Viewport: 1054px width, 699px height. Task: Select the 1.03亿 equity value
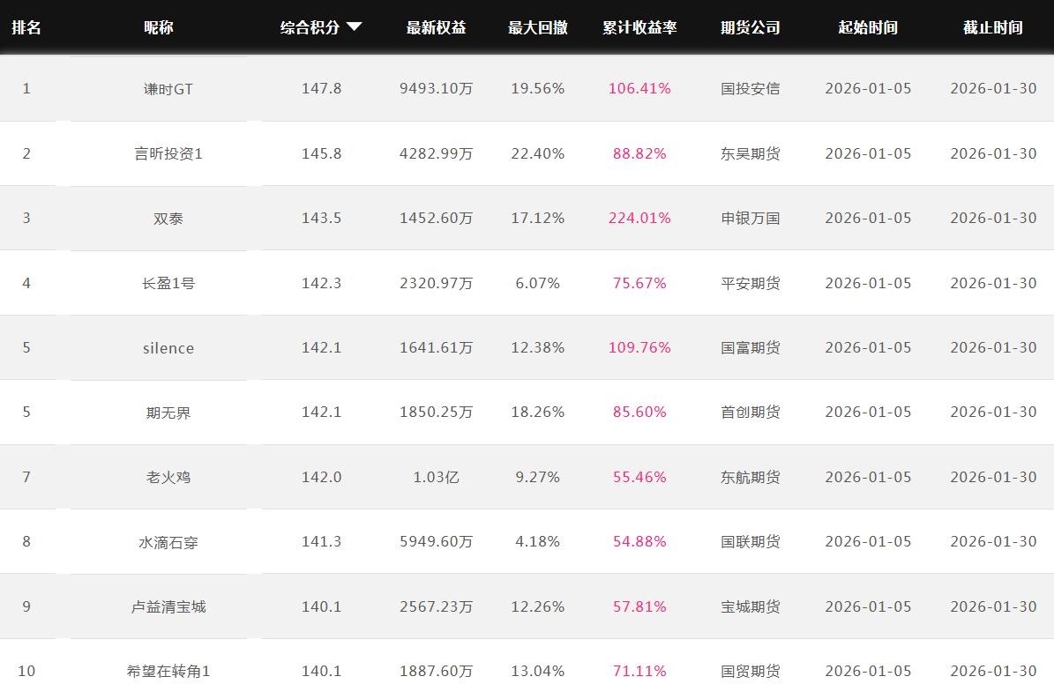click(x=436, y=477)
